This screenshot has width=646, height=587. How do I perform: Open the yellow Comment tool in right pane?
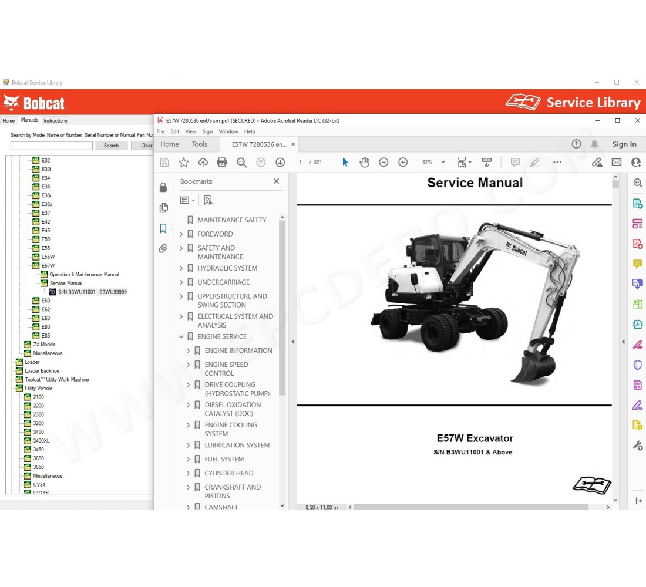pyautogui.click(x=637, y=264)
